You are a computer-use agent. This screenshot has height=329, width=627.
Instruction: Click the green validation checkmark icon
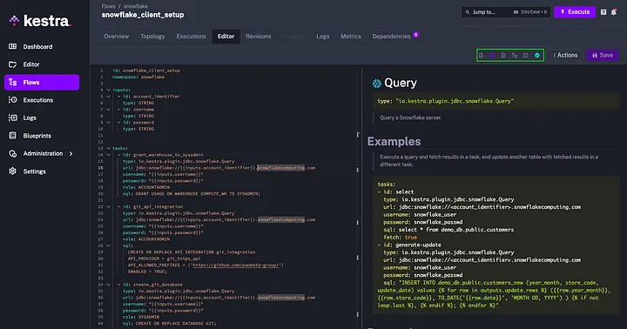click(537, 55)
